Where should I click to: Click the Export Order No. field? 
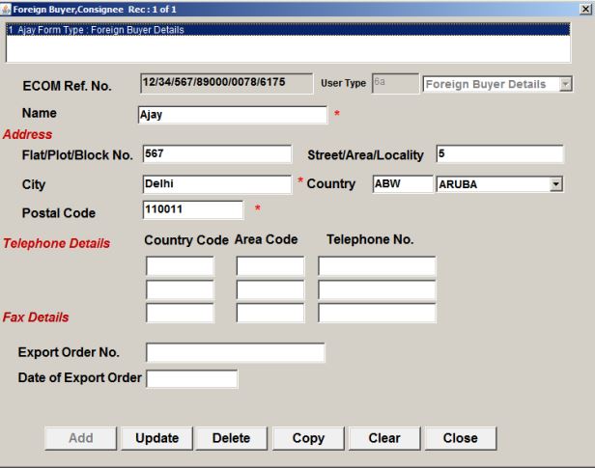tap(236, 353)
